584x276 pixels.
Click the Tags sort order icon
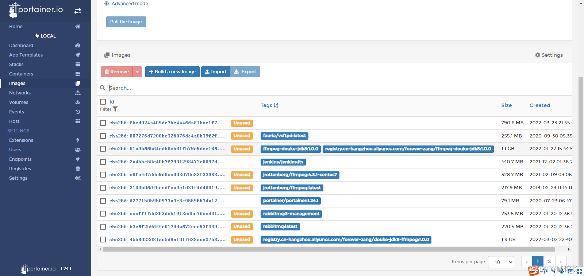coord(276,105)
